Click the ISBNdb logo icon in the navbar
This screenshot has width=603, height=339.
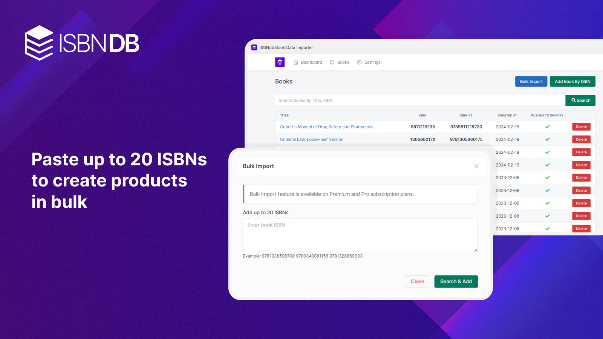tap(280, 62)
